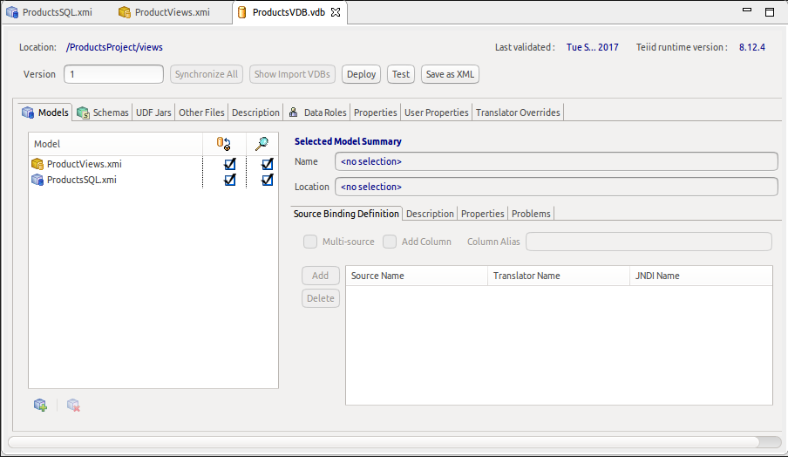Viewport: 788px width, 457px height.
Task: Select the Problems sub-tab
Action: [531, 214]
